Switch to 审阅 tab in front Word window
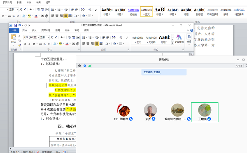This screenshot has width=247, height=153. coord(77,30)
